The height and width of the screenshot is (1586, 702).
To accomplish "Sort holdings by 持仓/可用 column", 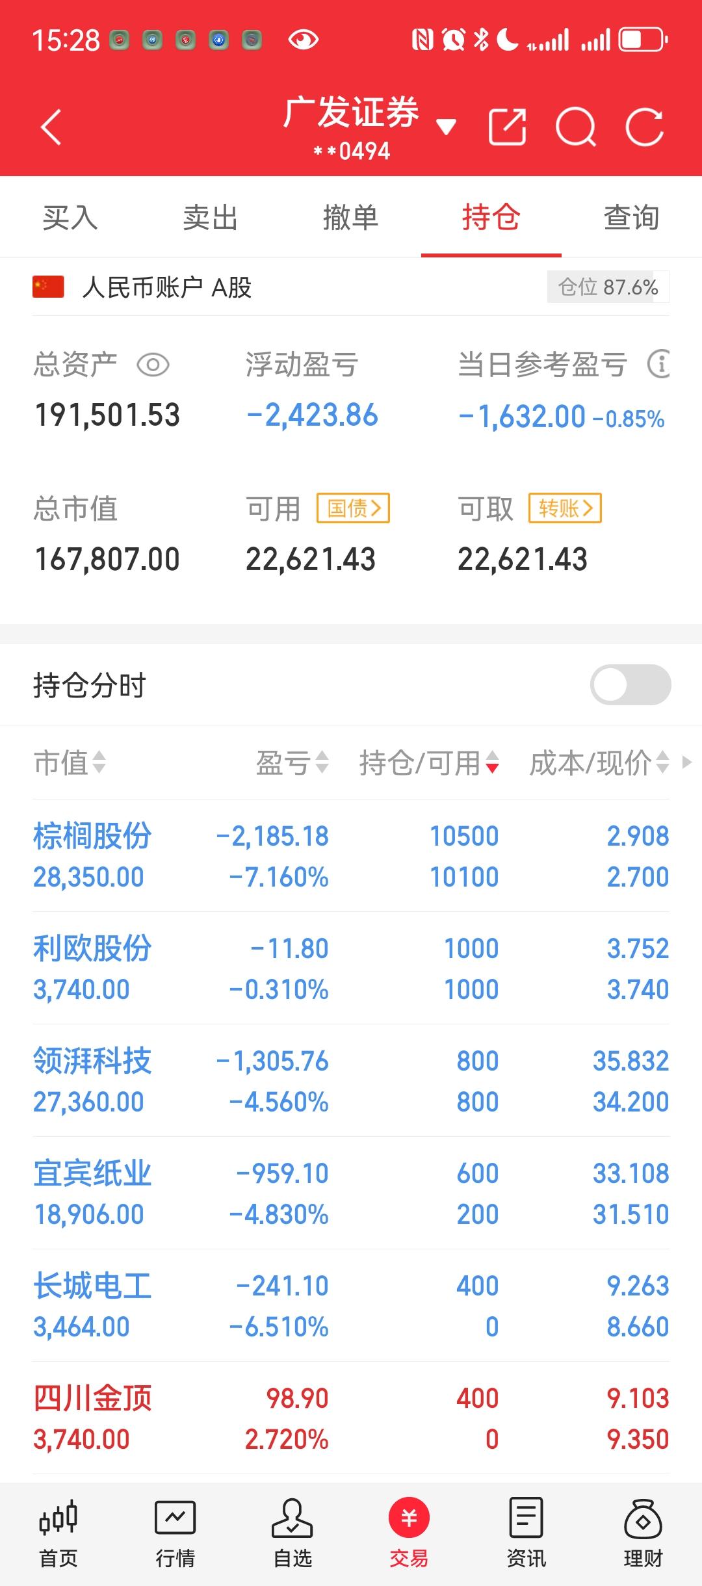I will [429, 762].
